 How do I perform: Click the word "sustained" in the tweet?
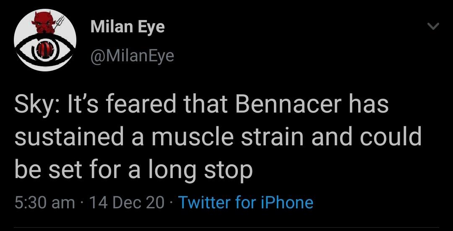click(x=67, y=136)
